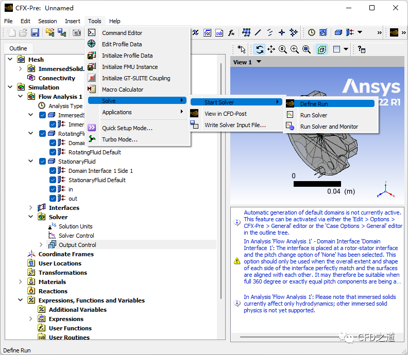This screenshot has height=355, width=408.
Task: Click the Analysis Type clock toolbar icon
Action: 312,32
